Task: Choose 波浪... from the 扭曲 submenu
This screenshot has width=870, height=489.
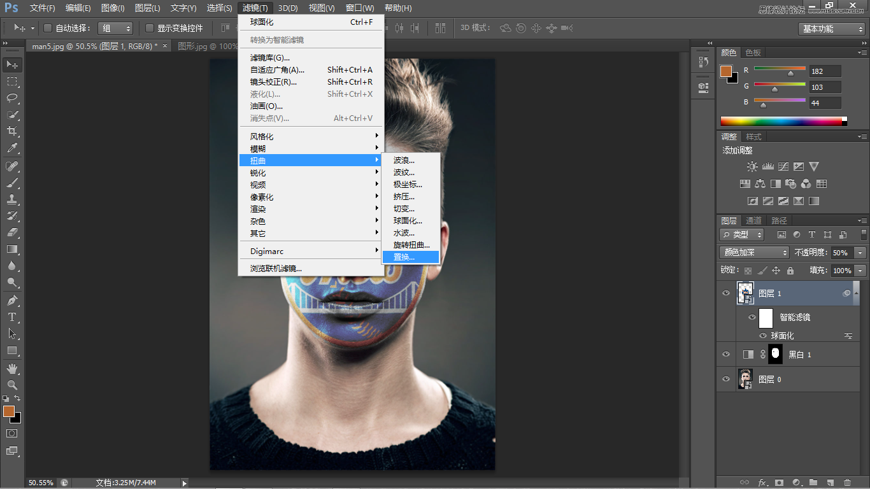Action: pos(410,160)
